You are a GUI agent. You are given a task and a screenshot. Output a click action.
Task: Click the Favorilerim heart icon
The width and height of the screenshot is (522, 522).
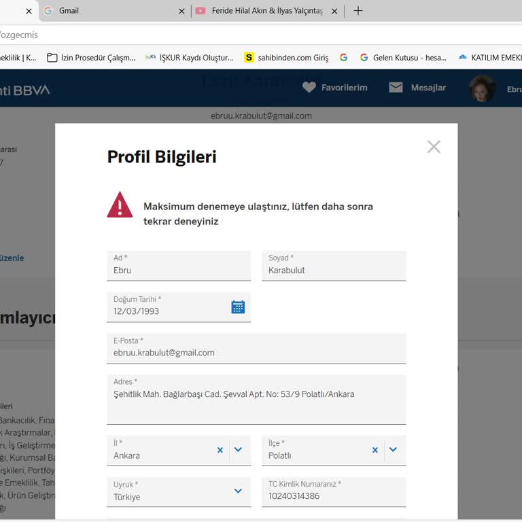pos(309,87)
